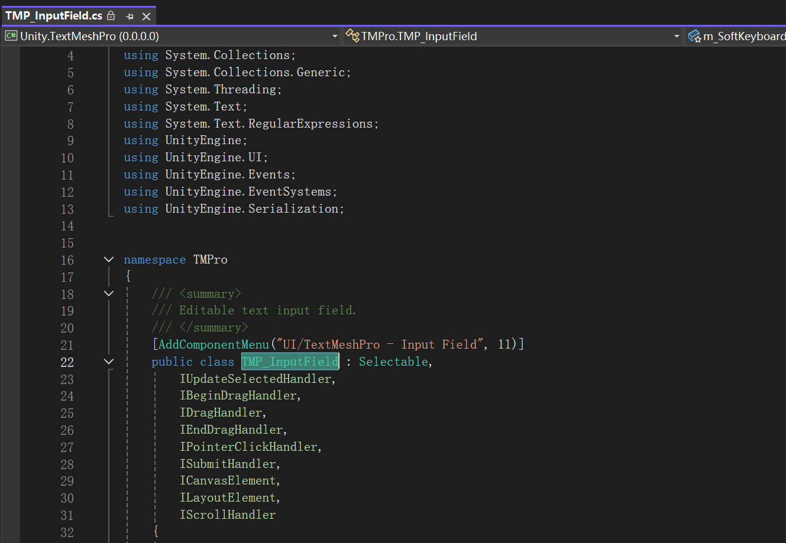This screenshot has width=786, height=543.
Task: Collapse the TMP_InputField class body fold arrow
Action: coord(108,361)
